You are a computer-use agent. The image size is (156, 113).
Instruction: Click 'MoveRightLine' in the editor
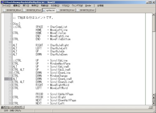pyautogui.click(x=60, y=36)
